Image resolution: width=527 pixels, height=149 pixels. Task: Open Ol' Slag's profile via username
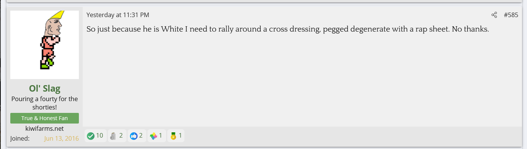click(45, 89)
